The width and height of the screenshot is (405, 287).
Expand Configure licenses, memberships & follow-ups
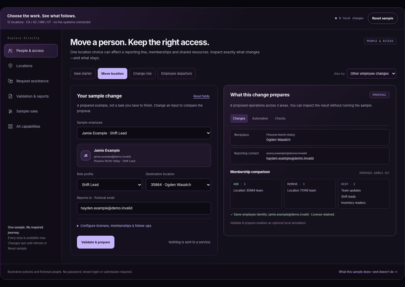[x=114, y=226]
